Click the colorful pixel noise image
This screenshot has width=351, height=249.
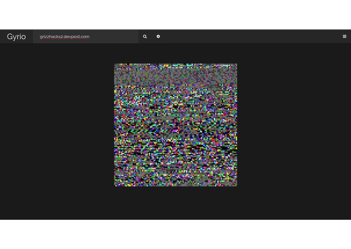(176, 125)
